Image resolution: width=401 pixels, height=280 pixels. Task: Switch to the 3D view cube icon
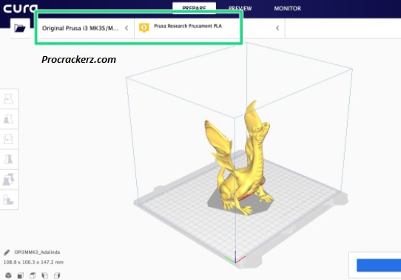click(x=8, y=276)
